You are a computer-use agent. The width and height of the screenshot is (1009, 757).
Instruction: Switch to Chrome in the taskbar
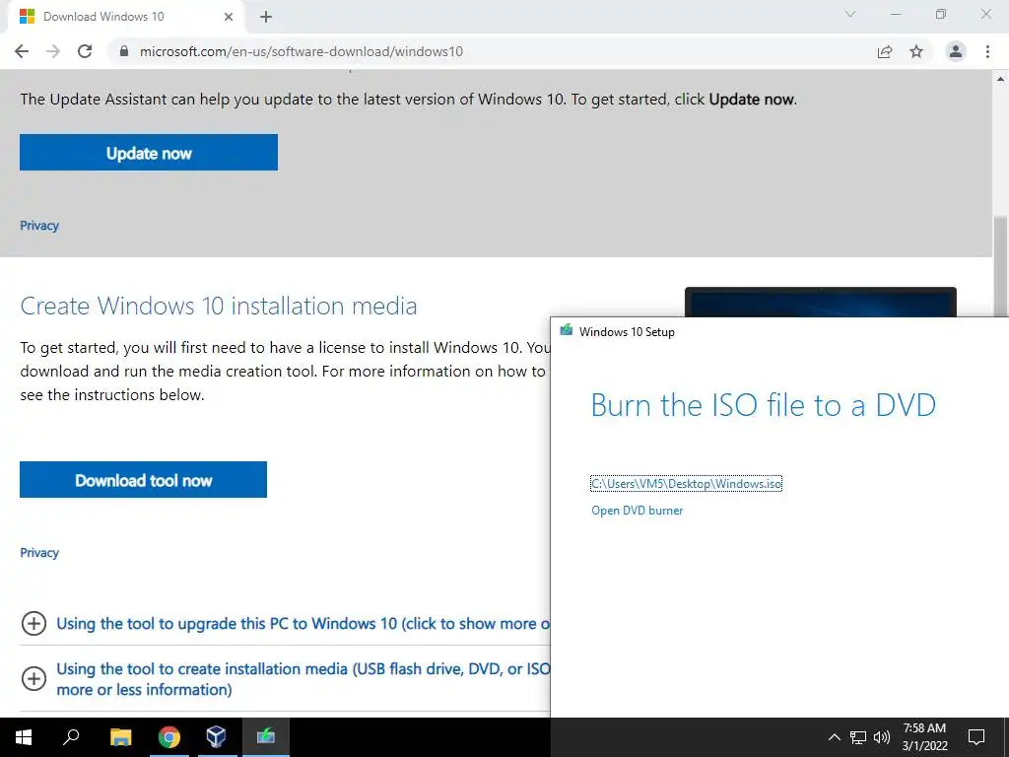pyautogui.click(x=169, y=736)
